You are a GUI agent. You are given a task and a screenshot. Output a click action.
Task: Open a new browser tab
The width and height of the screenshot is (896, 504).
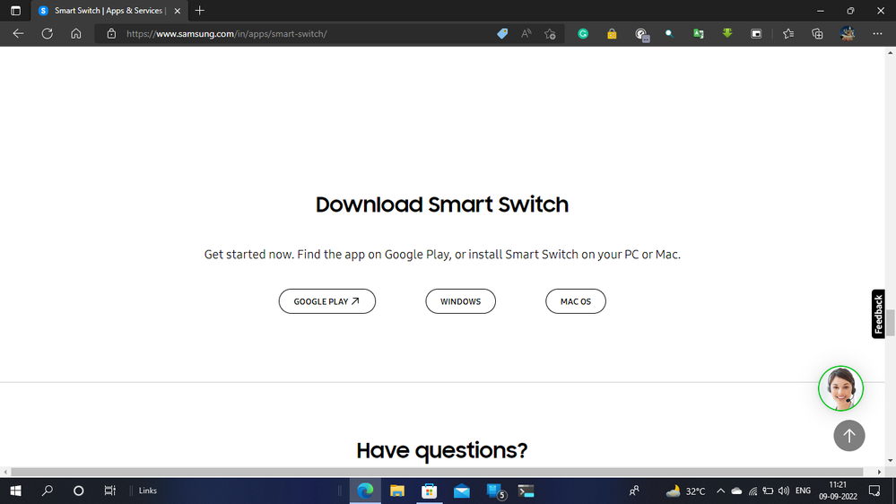point(199,10)
